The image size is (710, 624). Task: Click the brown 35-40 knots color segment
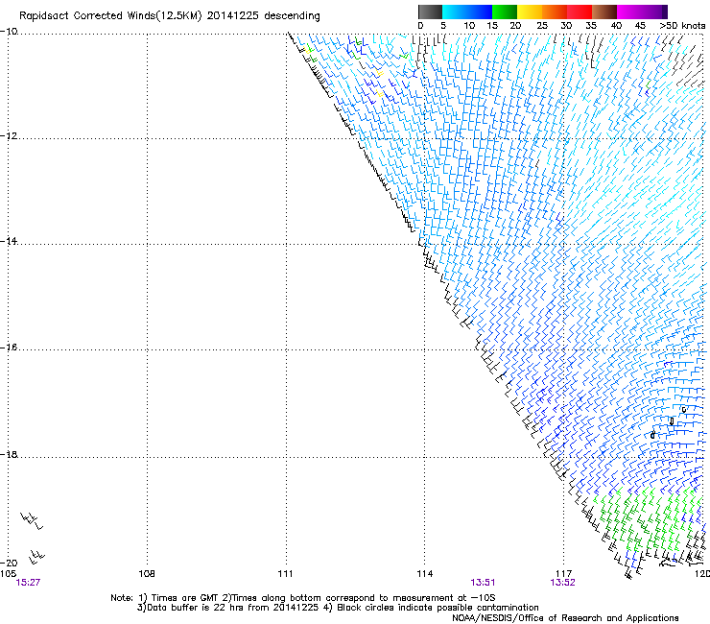point(604,12)
